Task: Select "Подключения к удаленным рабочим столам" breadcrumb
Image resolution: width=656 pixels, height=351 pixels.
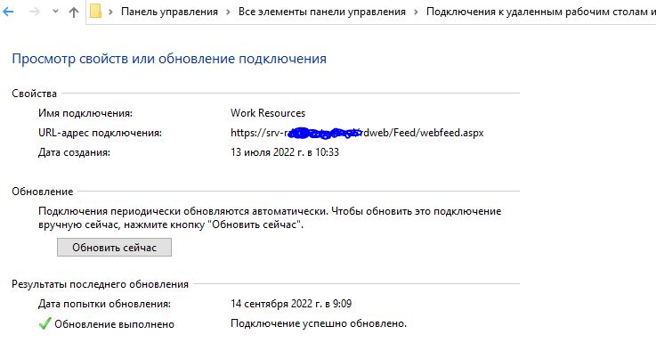Action: (541, 12)
